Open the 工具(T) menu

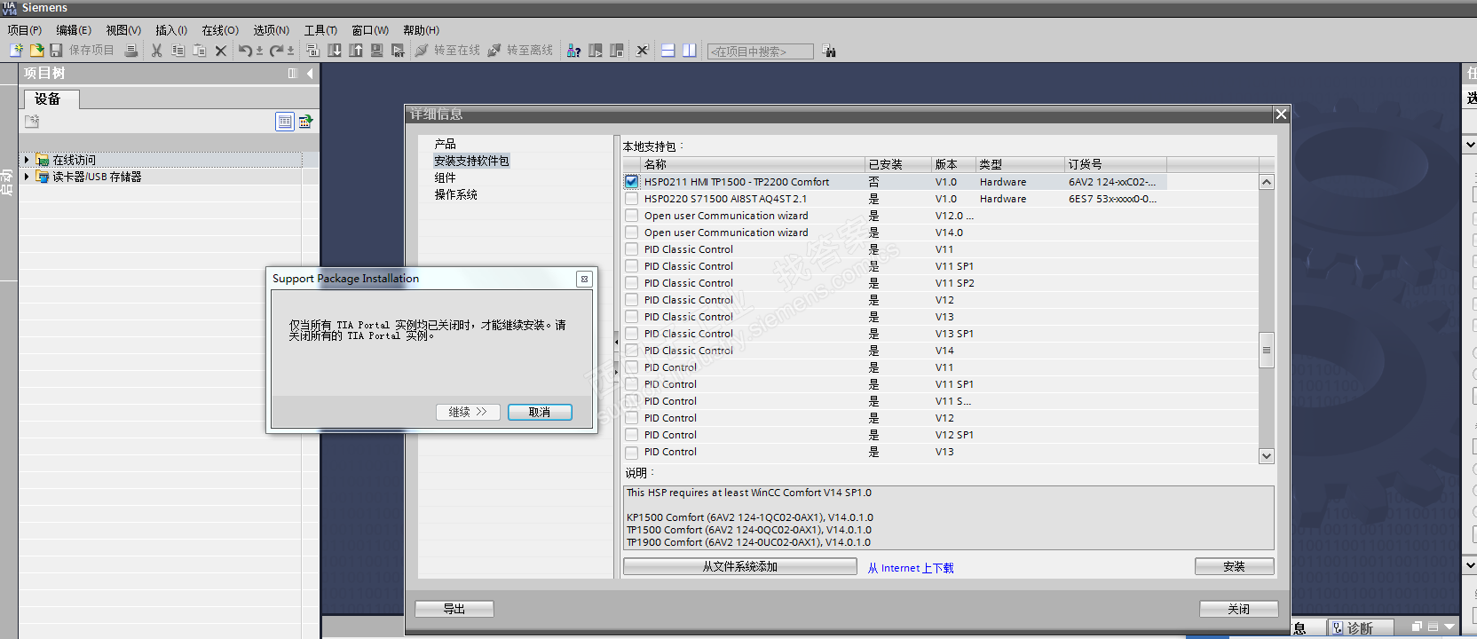[320, 30]
